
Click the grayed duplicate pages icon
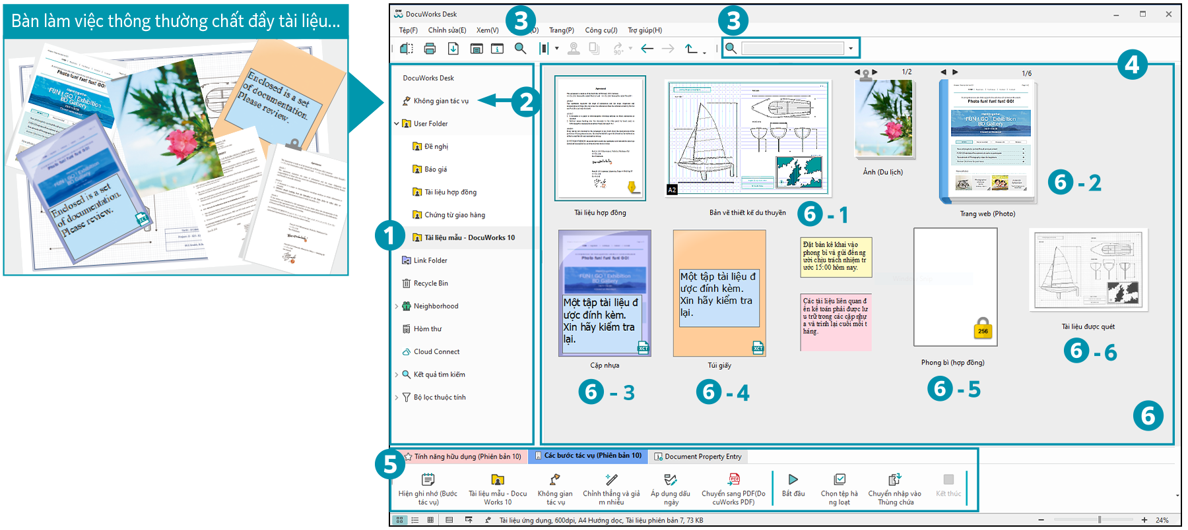click(594, 48)
